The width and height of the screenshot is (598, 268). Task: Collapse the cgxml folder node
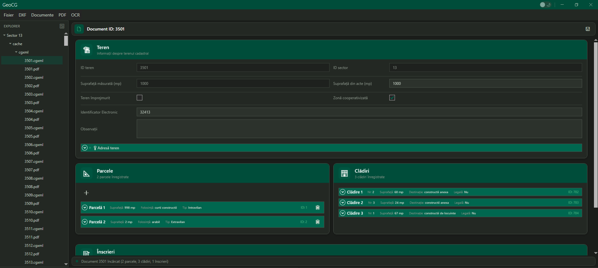click(x=16, y=52)
